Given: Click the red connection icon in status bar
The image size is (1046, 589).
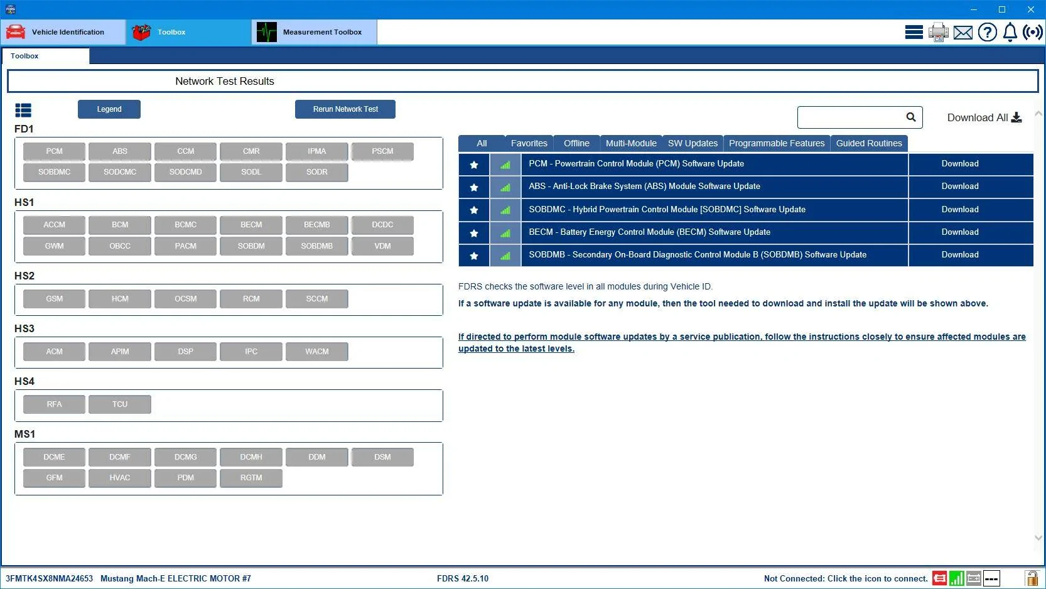Looking at the screenshot, I should coord(939,578).
